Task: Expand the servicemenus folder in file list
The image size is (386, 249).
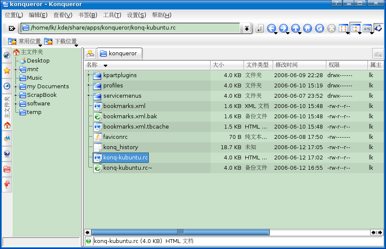Action: (x=89, y=96)
